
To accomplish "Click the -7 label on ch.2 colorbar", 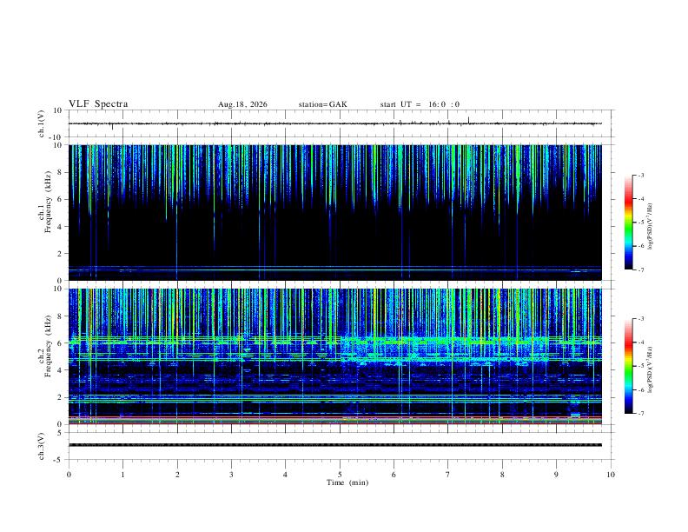I will (x=640, y=413).
